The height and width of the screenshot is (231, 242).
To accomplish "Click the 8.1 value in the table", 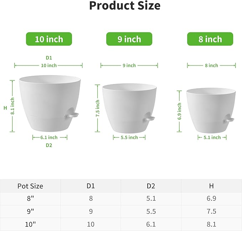I will click(211, 224).
